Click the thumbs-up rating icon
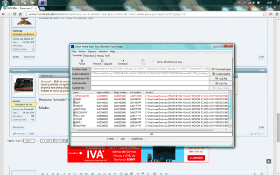The width and height of the screenshot is (280, 175). pos(252,133)
